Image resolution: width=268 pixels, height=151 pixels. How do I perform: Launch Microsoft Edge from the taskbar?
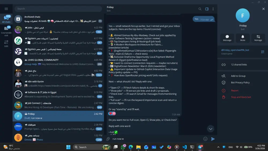click(131, 147)
